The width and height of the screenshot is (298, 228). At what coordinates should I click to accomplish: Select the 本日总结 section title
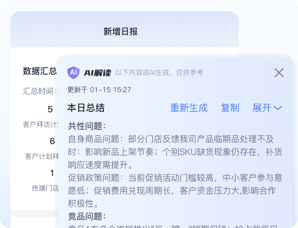[86, 108]
